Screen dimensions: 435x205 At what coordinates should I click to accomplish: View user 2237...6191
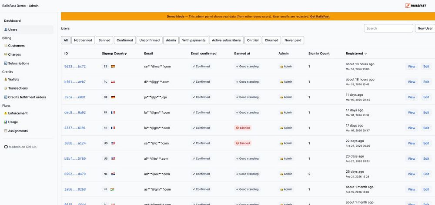412,128
